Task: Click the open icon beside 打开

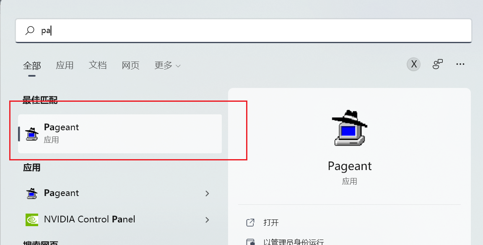Action: (251, 222)
